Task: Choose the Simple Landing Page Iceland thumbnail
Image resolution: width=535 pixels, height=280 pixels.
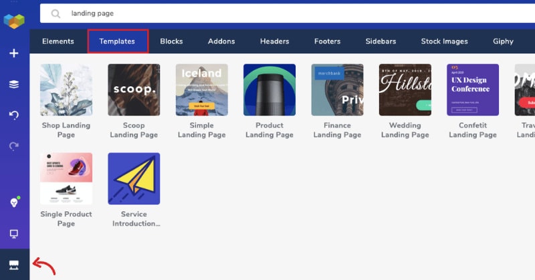Action: click(x=202, y=90)
